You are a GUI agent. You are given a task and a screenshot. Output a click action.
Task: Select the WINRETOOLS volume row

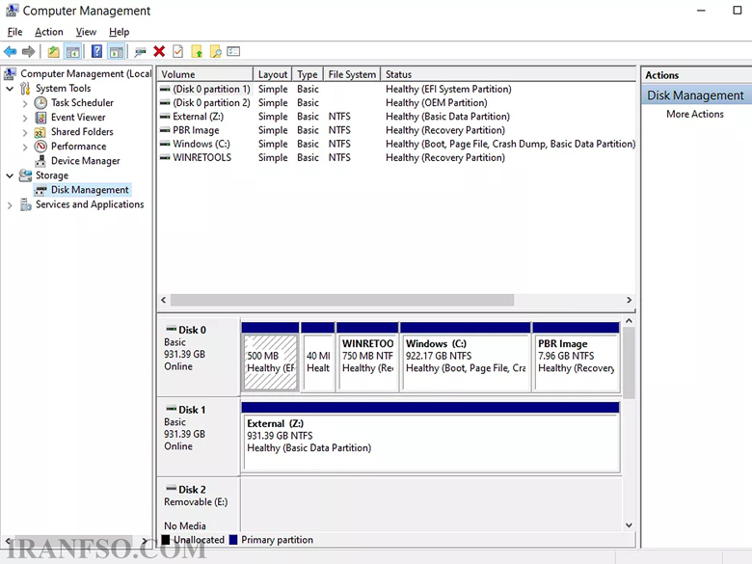[x=397, y=157]
